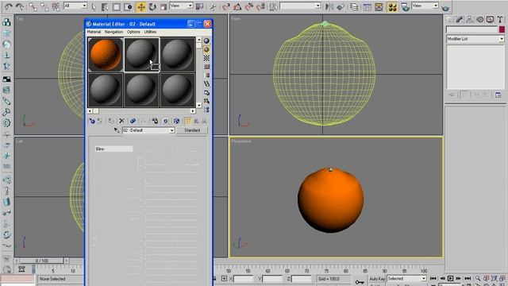The width and height of the screenshot is (508, 286).
Task: Click highlighted Material Editor toolbar icon
Action: pyautogui.click(x=392, y=7)
